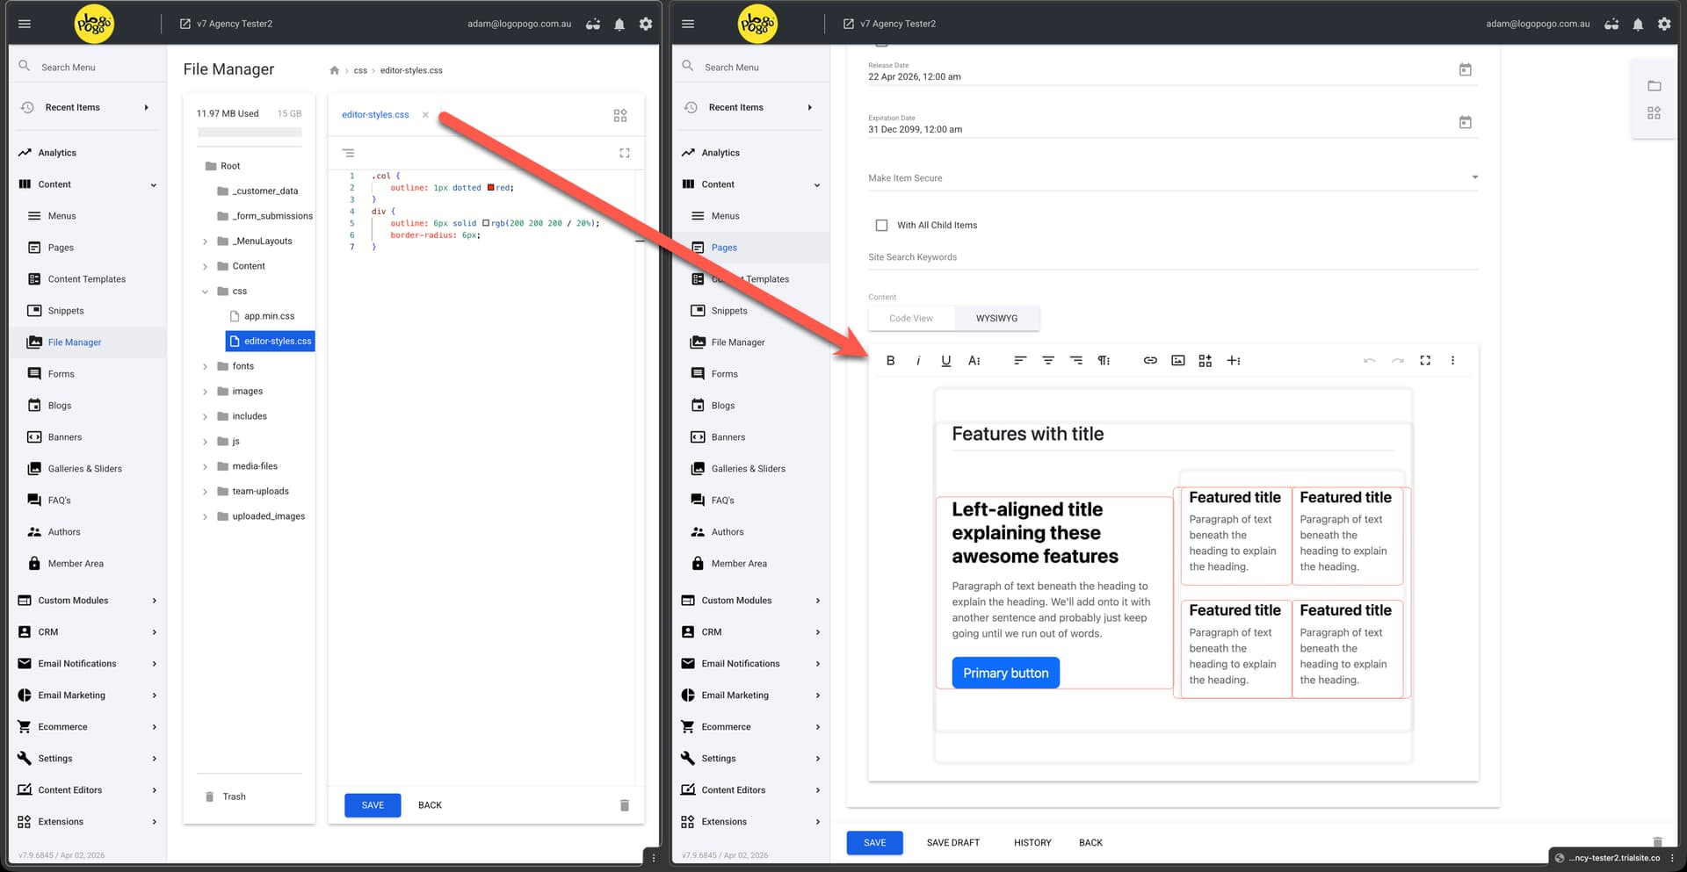Open the WYSIWYG toolbar more options menu
Screen dimensions: 1687x872
click(1452, 360)
